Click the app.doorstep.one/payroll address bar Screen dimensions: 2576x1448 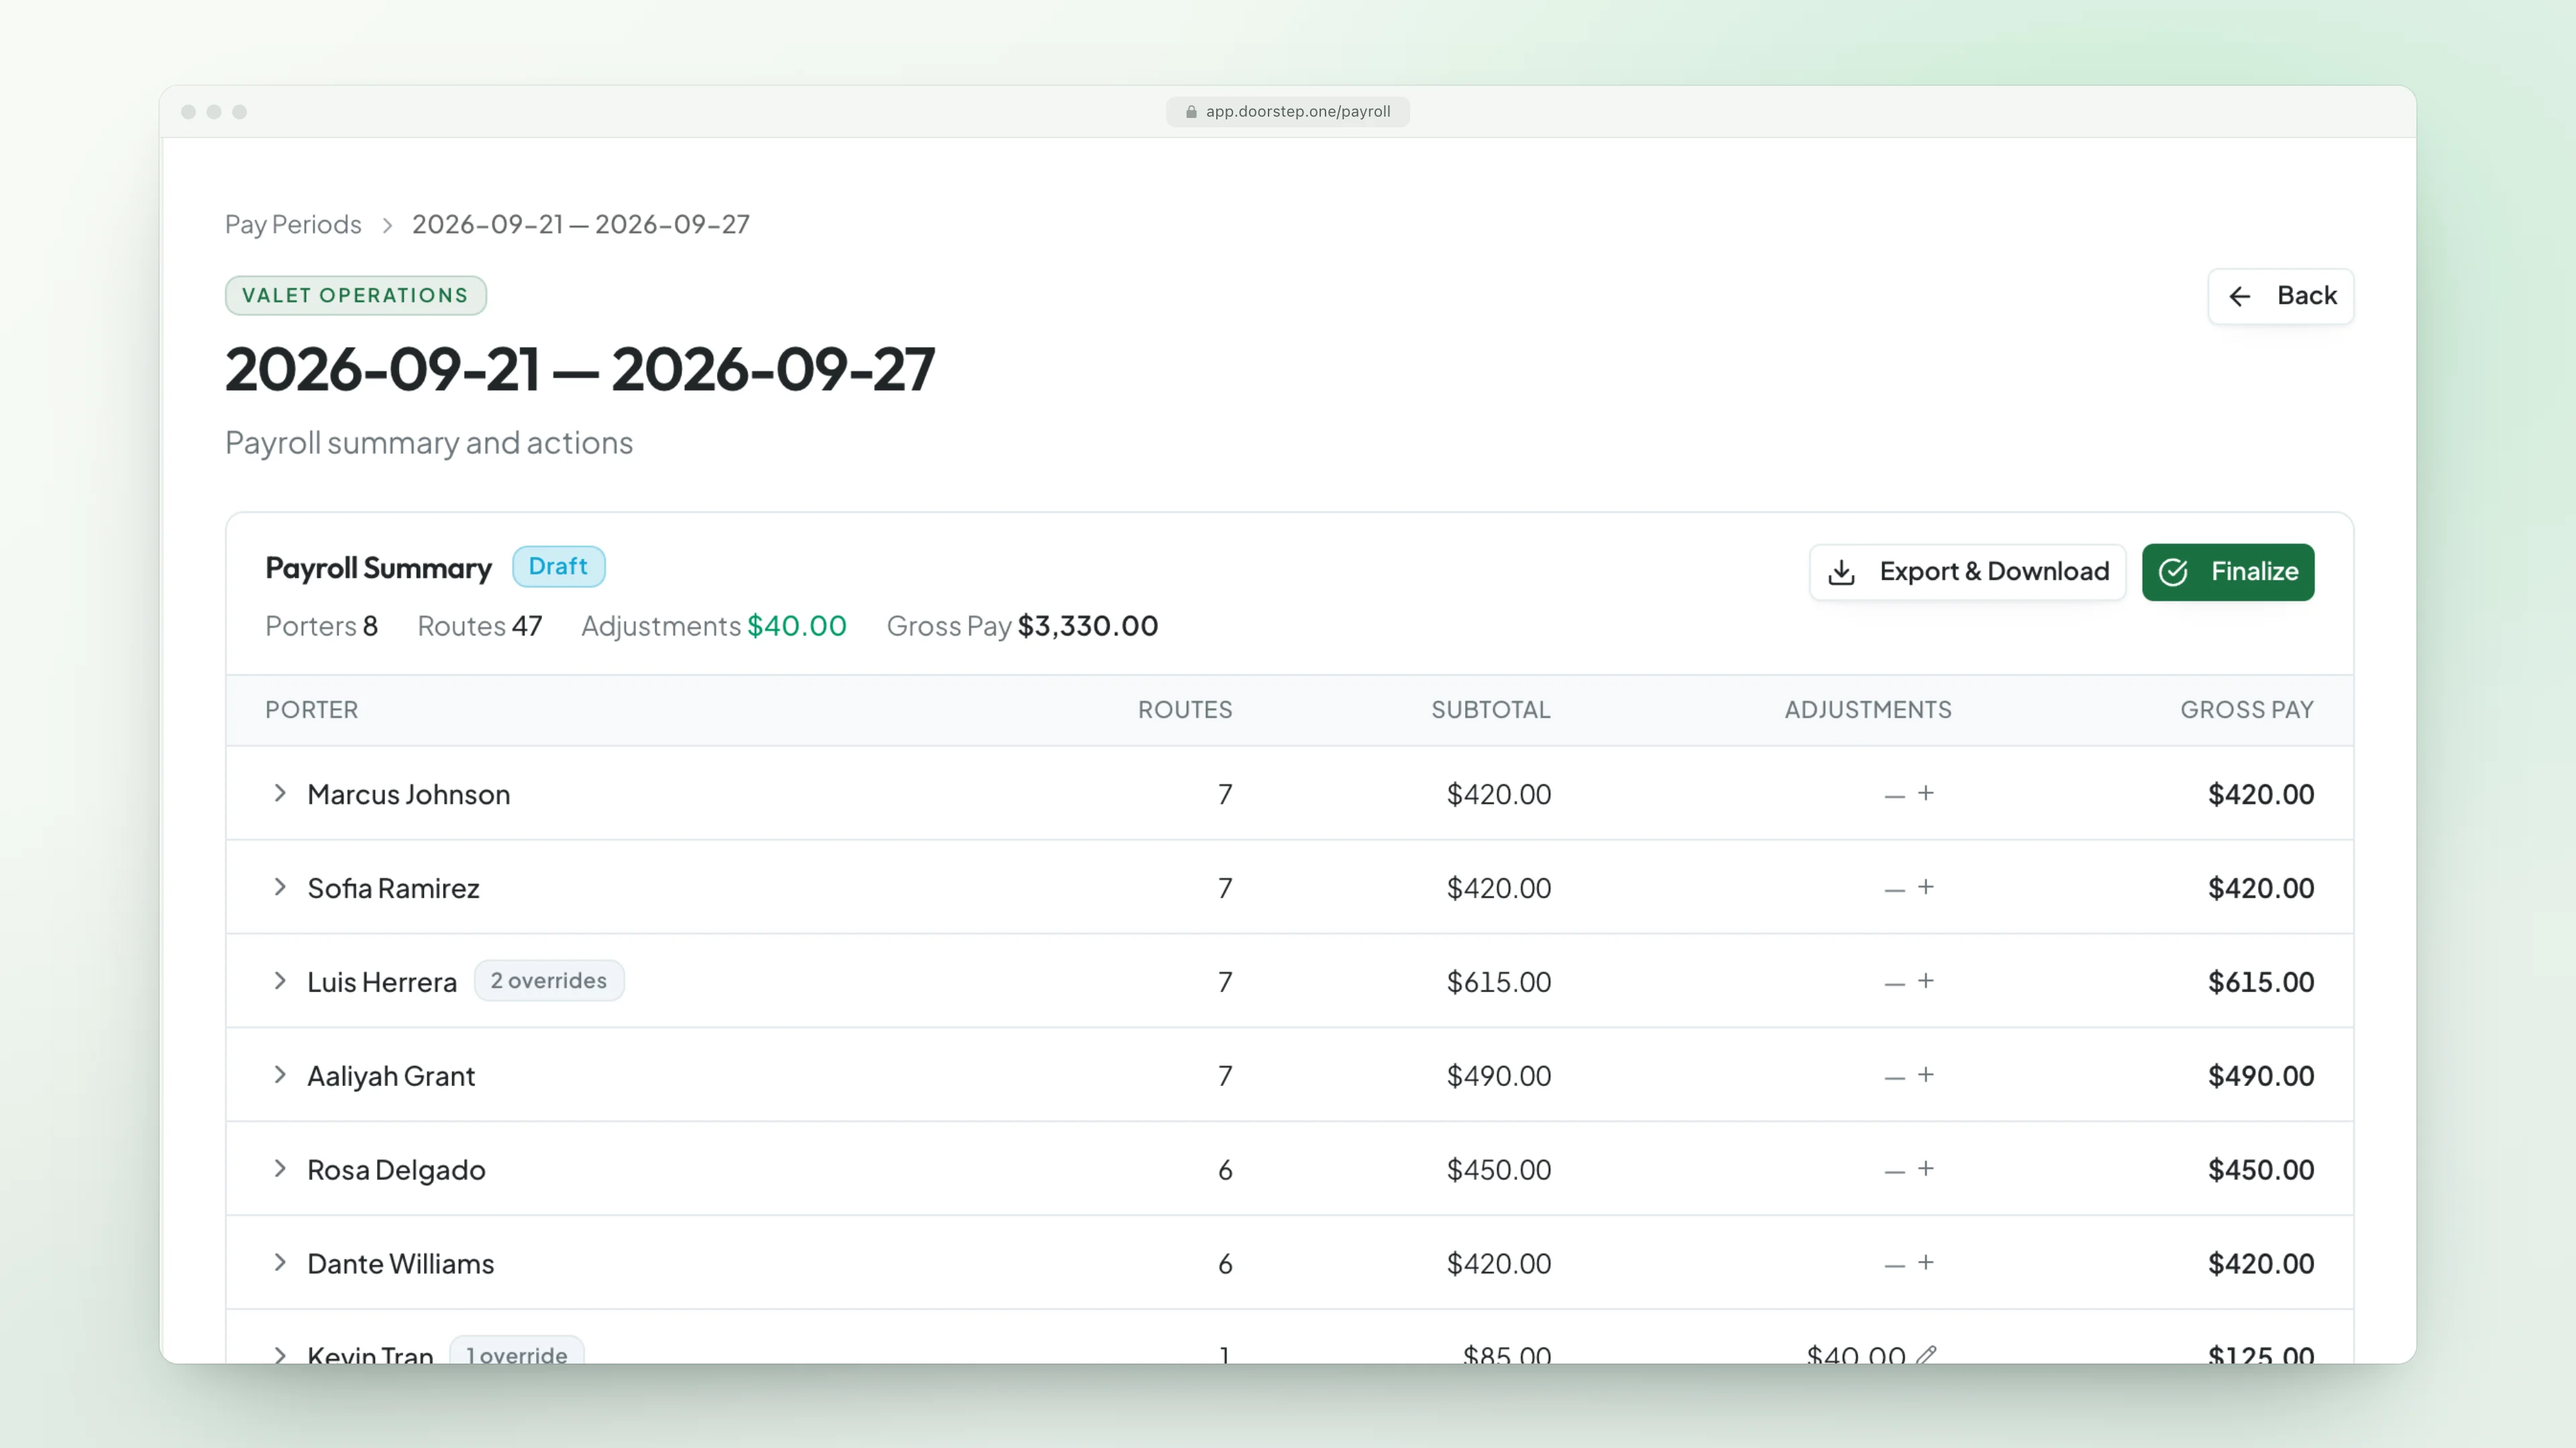pos(1288,112)
